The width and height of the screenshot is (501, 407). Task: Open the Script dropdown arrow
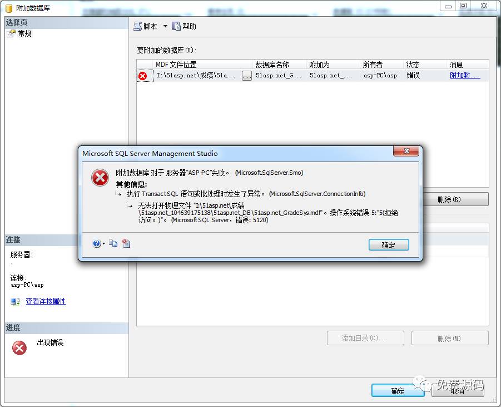pos(165,26)
